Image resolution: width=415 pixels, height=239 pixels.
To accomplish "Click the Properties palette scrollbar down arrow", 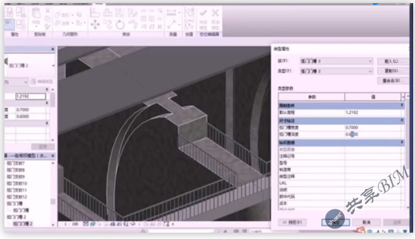I will [x=53, y=140].
